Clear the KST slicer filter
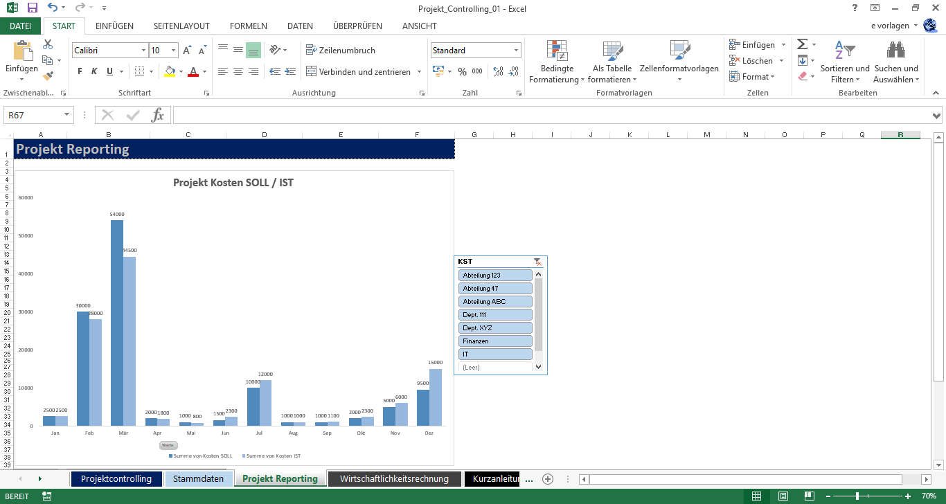 (537, 262)
